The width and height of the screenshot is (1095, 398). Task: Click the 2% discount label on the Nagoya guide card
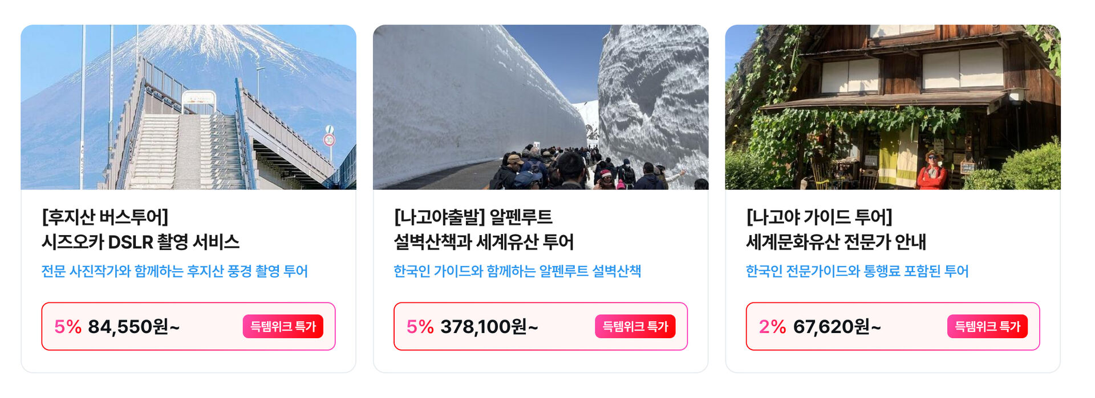tap(772, 327)
